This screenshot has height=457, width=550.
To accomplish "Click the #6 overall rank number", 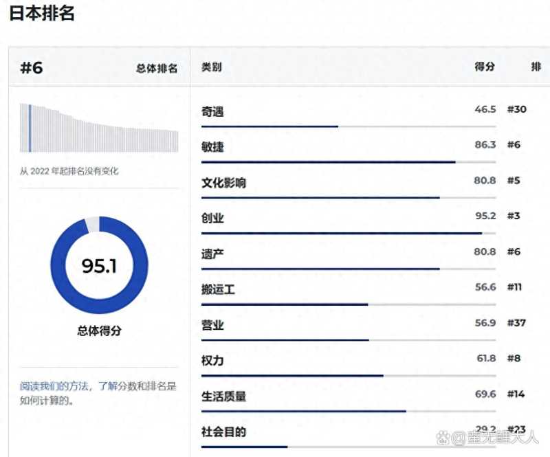I will point(32,67).
